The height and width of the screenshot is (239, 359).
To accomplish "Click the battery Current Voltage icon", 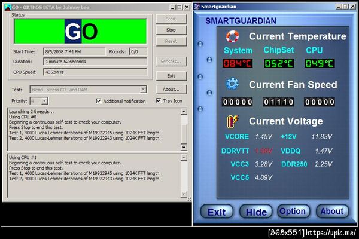I will click(x=232, y=121).
